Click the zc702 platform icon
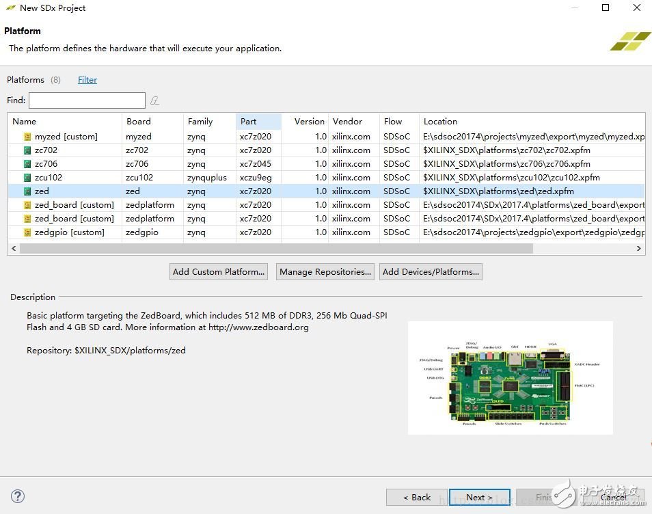This screenshot has height=514, width=652. pos(27,150)
